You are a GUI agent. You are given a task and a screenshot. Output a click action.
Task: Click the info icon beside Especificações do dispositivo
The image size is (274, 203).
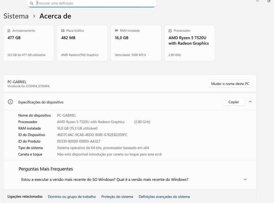click(x=10, y=102)
